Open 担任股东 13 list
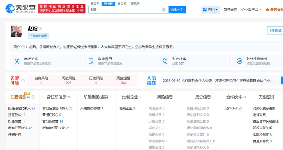This screenshot has width=283, height=150. (x=17, y=115)
